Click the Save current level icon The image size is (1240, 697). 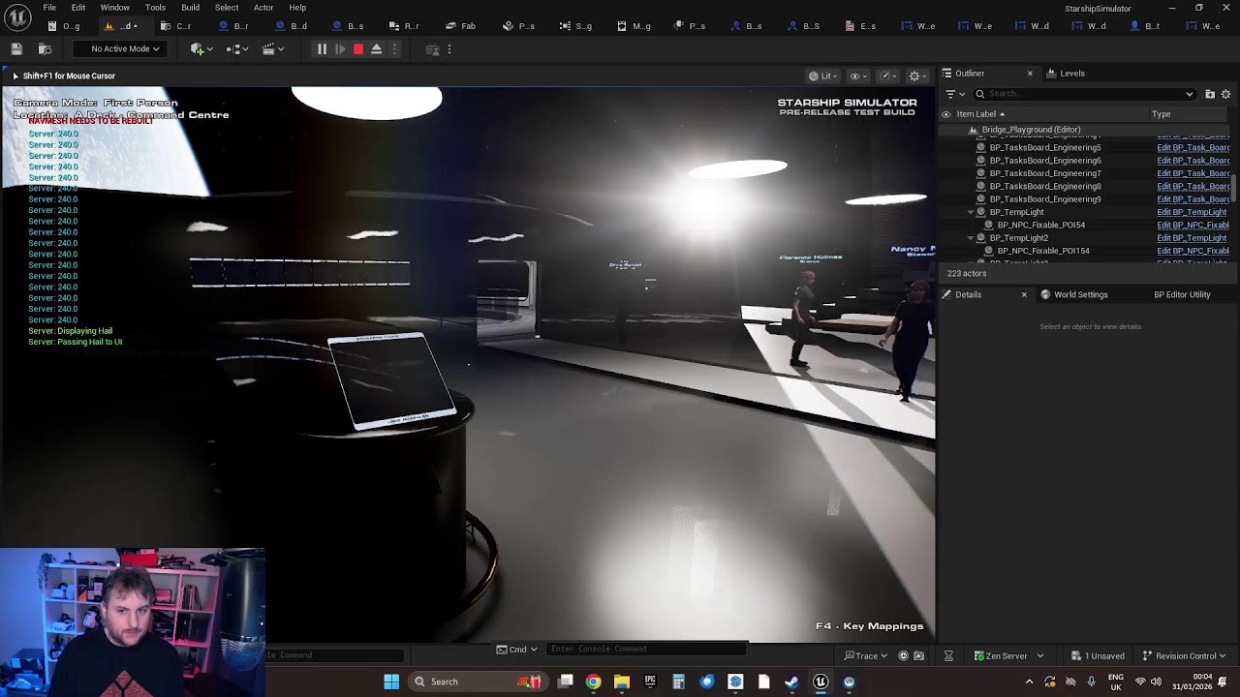point(16,48)
